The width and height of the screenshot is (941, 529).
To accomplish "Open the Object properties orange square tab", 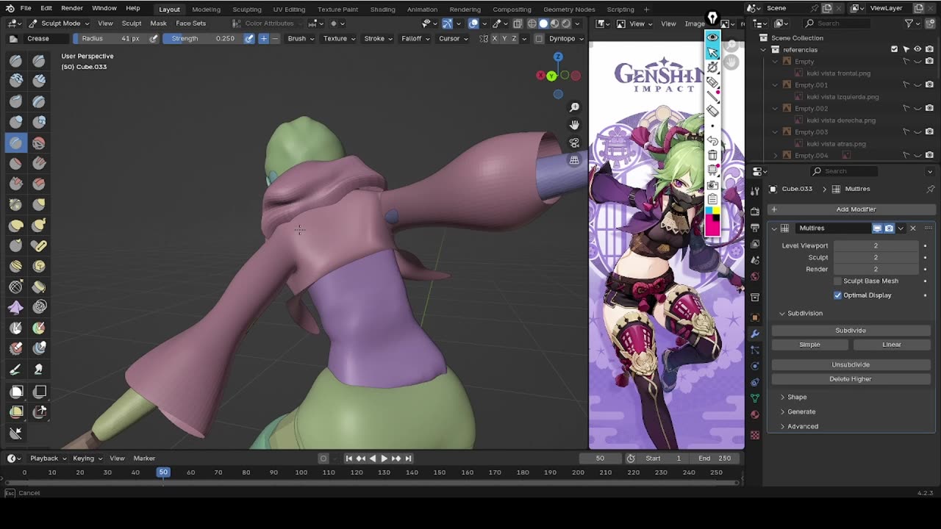I will pyautogui.click(x=755, y=317).
